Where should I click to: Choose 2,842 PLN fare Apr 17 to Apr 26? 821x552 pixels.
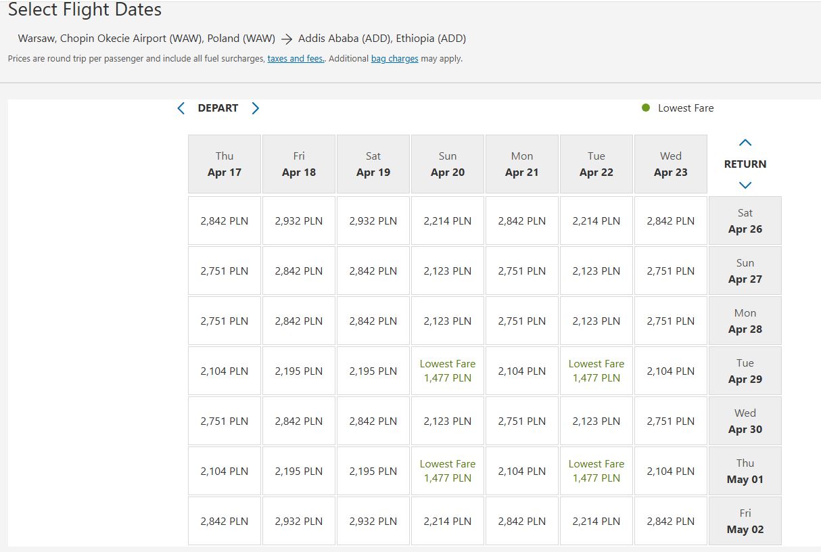(225, 221)
